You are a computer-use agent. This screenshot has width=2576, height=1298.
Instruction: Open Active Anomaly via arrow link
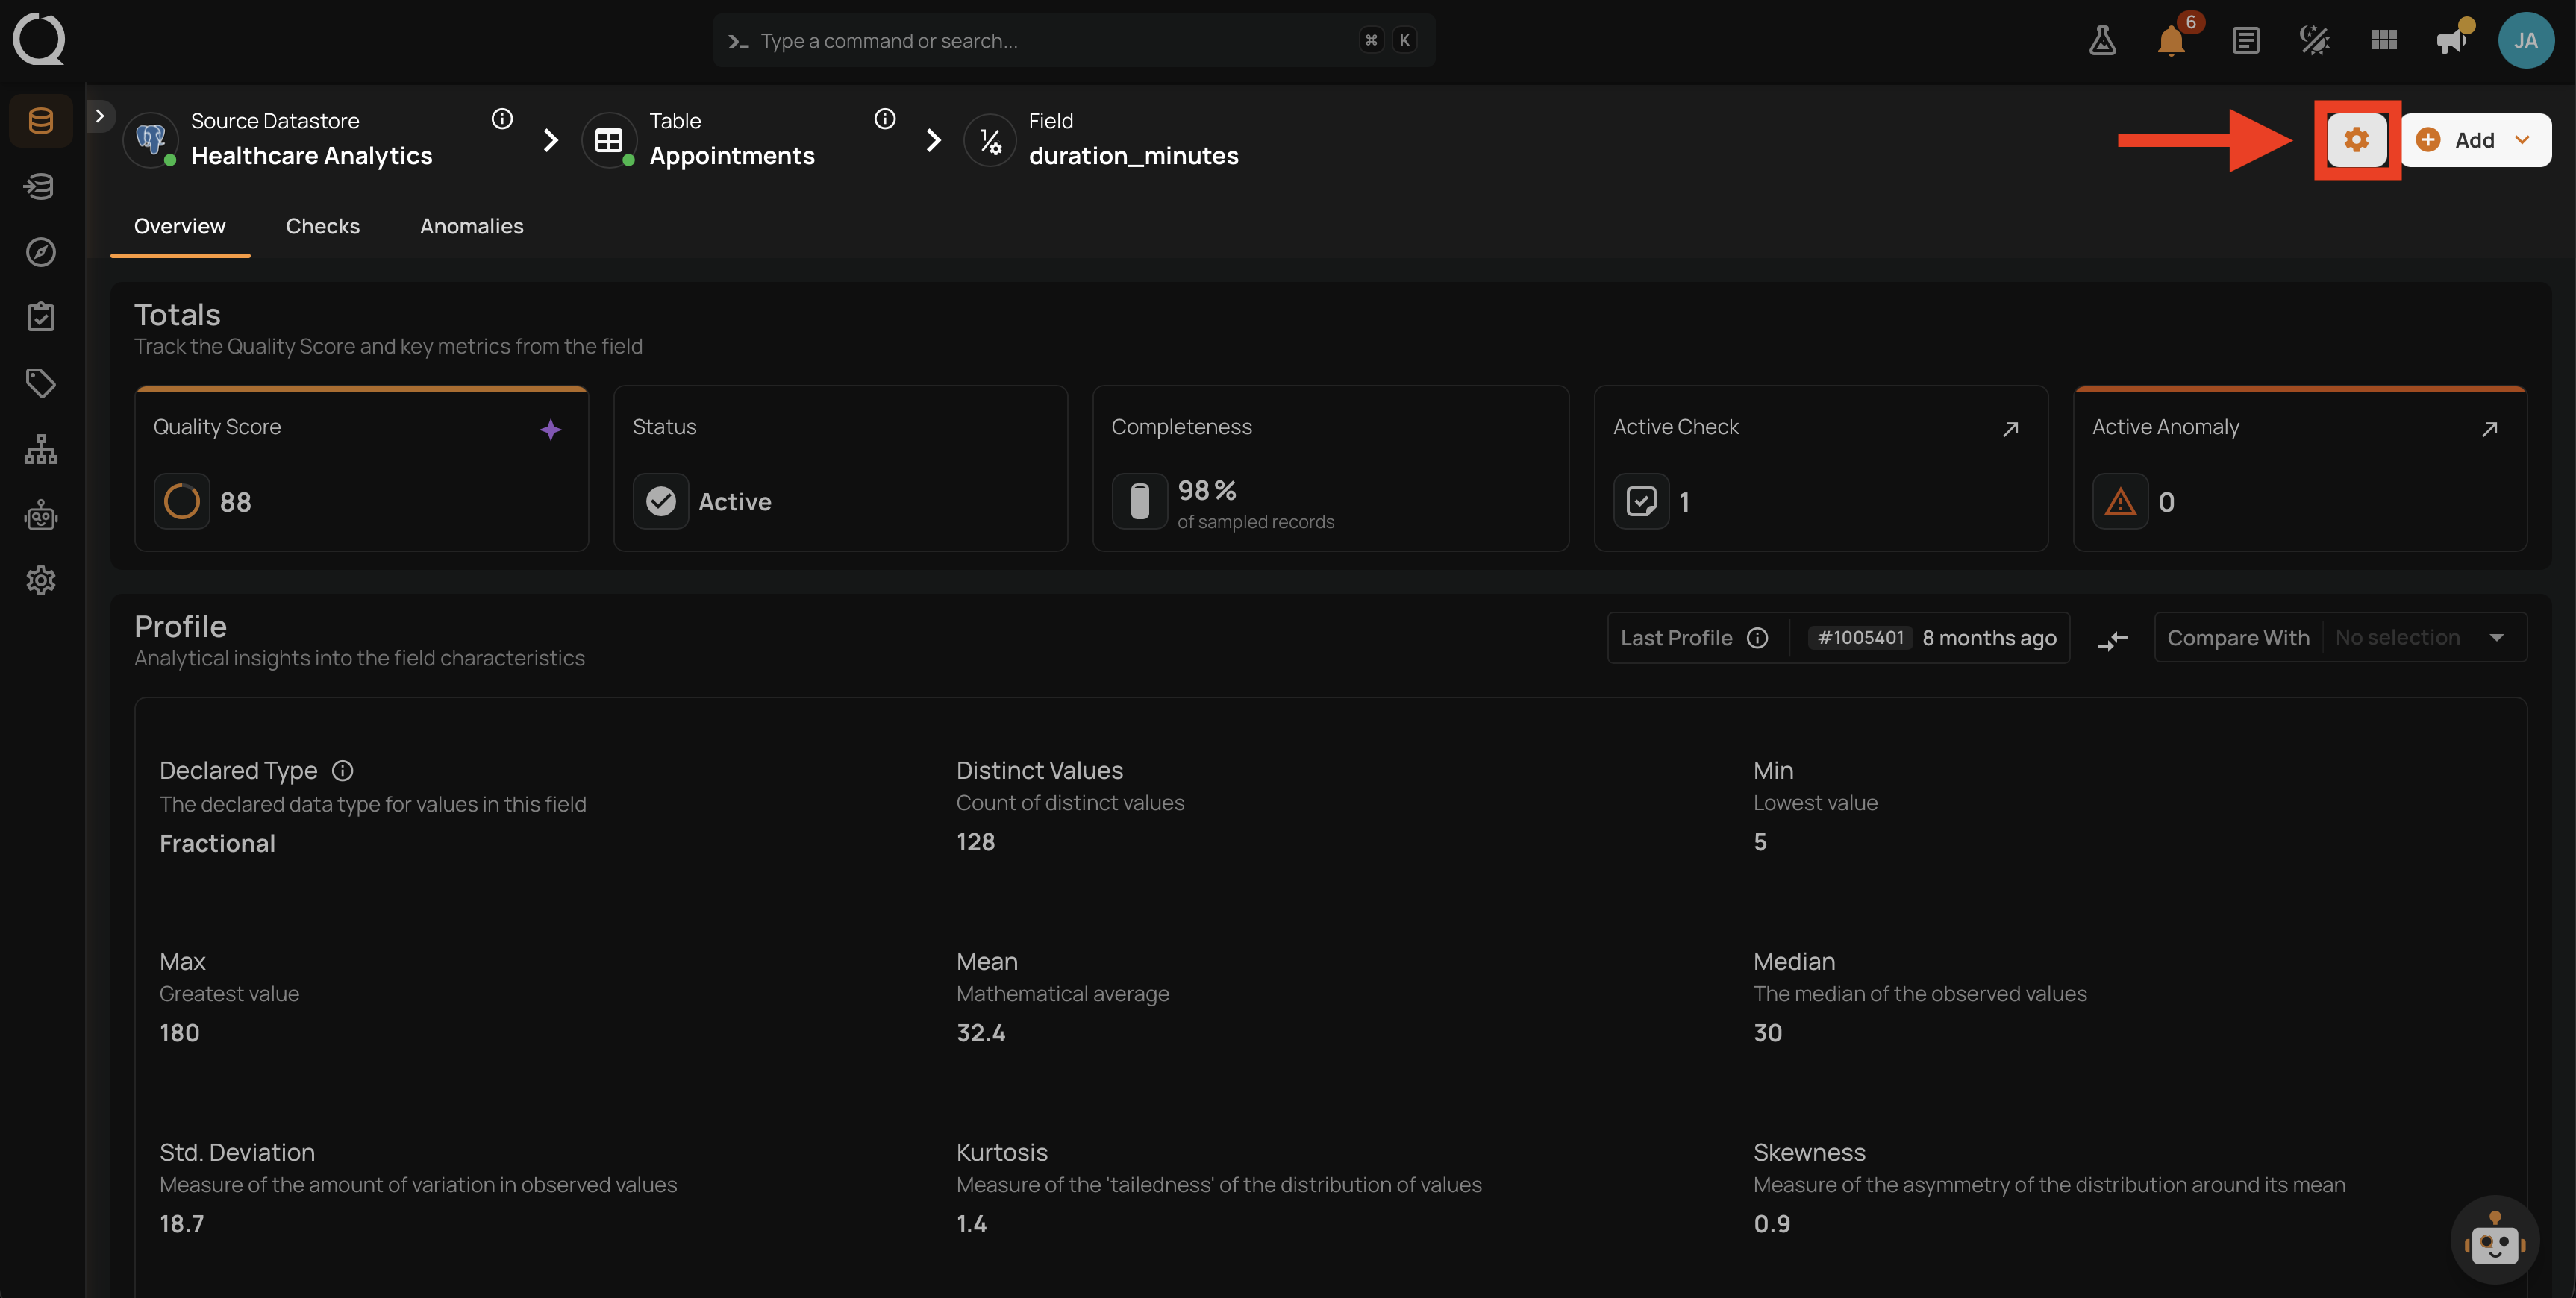[x=2489, y=429]
